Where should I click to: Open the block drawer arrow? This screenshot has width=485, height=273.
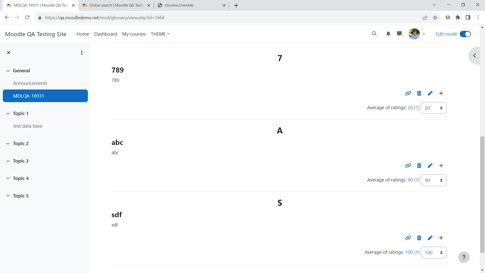tap(475, 56)
